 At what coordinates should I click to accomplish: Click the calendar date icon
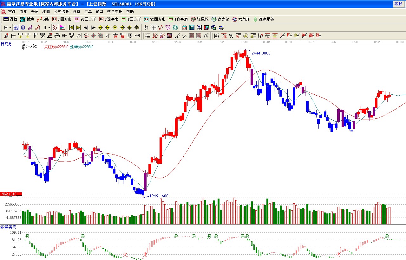(x=184, y=28)
